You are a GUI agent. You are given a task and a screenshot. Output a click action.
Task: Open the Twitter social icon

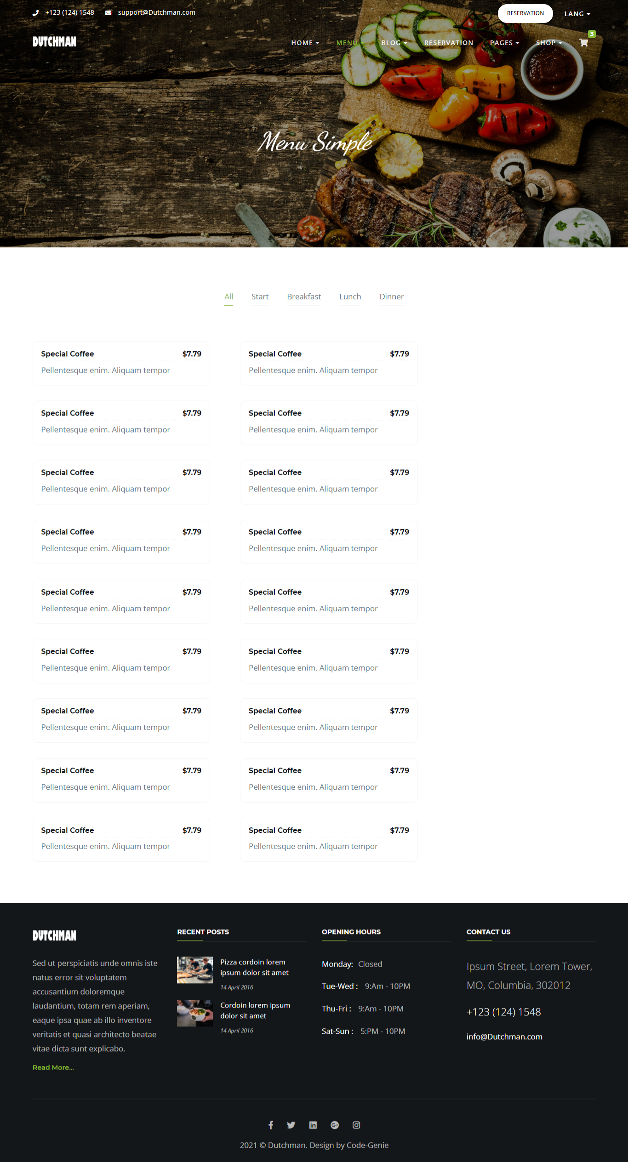[x=291, y=1125]
